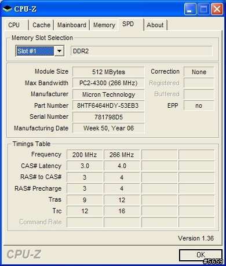Click Week 50, Year 06 date value
The image size is (226, 266).
point(108,128)
